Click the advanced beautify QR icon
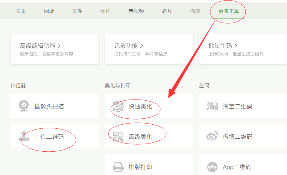The image size is (287, 175). click(x=118, y=137)
